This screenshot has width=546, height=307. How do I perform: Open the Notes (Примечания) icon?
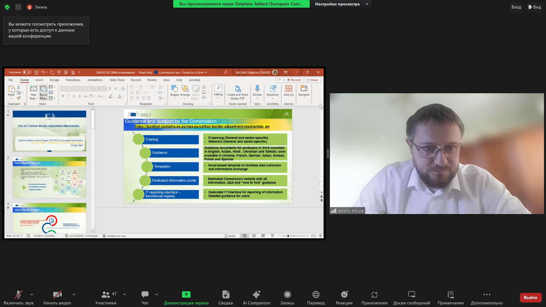click(450, 294)
